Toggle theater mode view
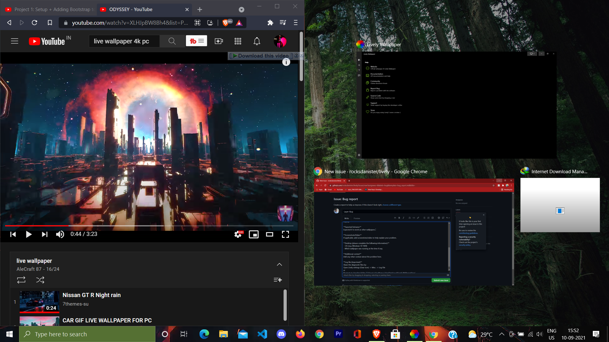Image resolution: width=609 pixels, height=342 pixels. 270,234
